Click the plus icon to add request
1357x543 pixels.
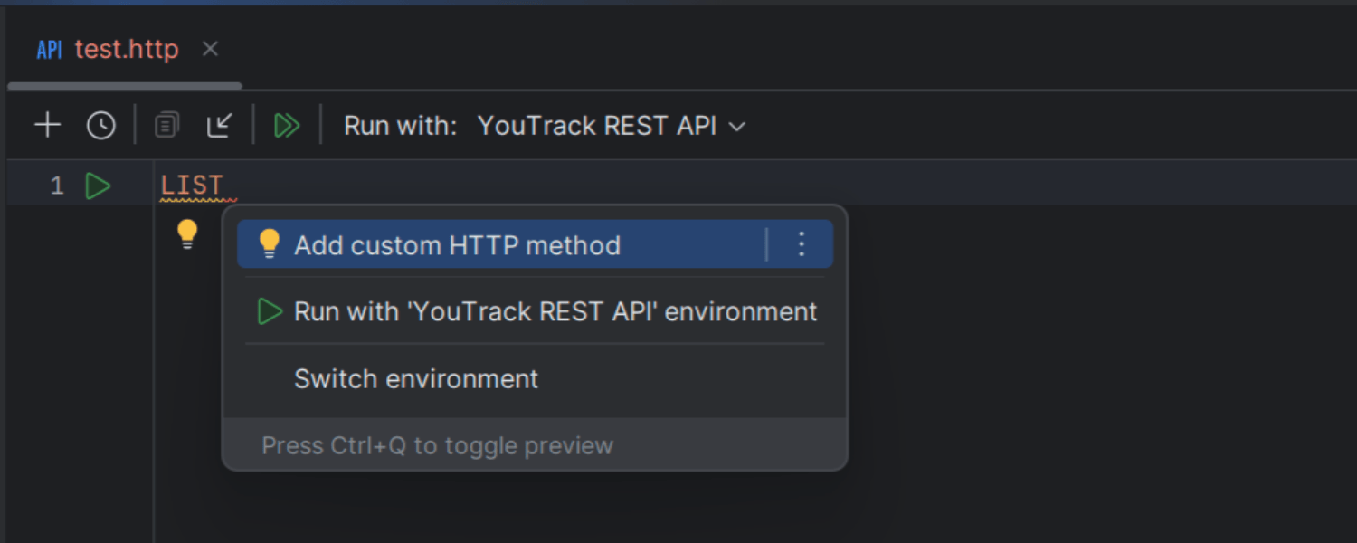[x=47, y=125]
